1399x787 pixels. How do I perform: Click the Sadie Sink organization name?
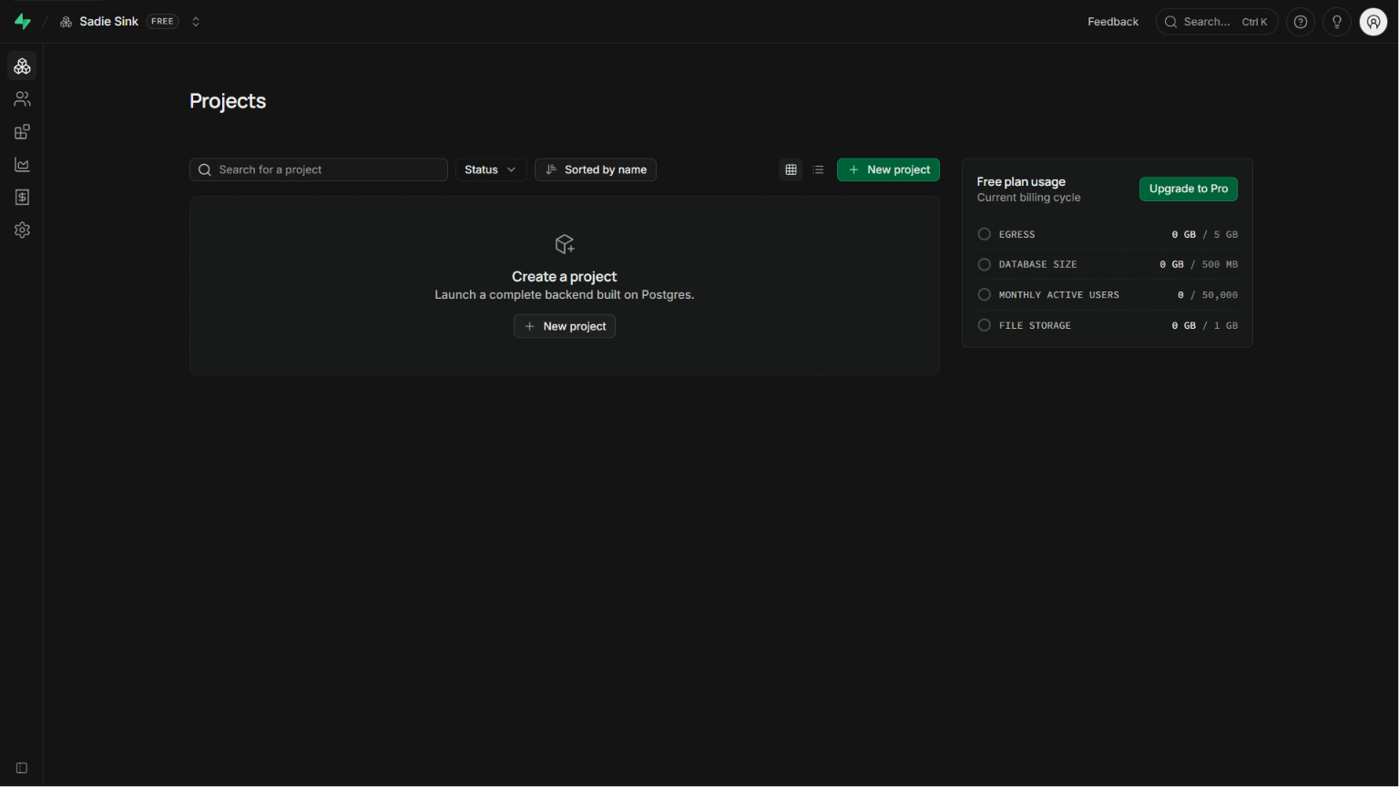[x=108, y=22]
